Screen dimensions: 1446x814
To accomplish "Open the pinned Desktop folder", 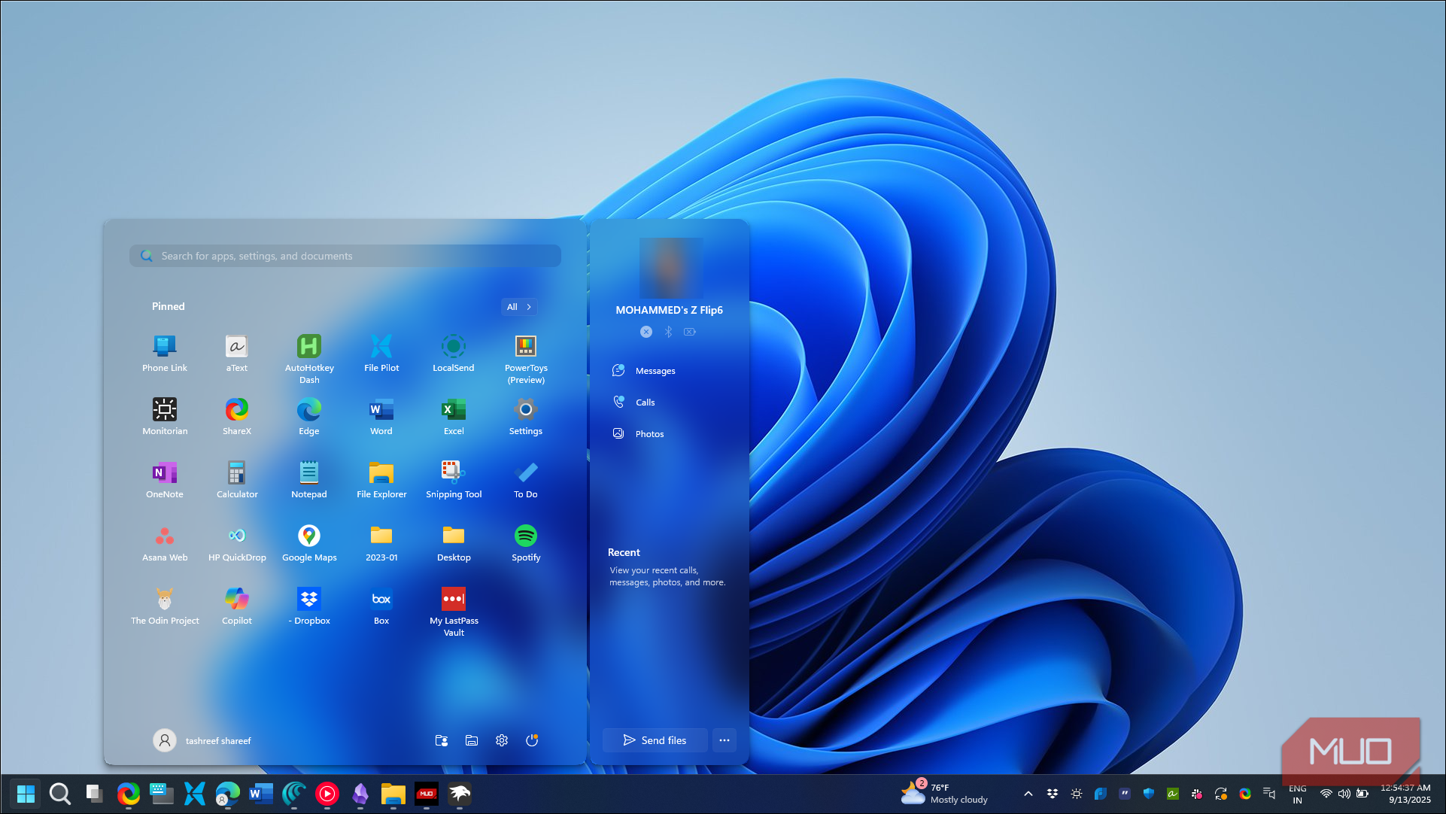I will 454,543.
